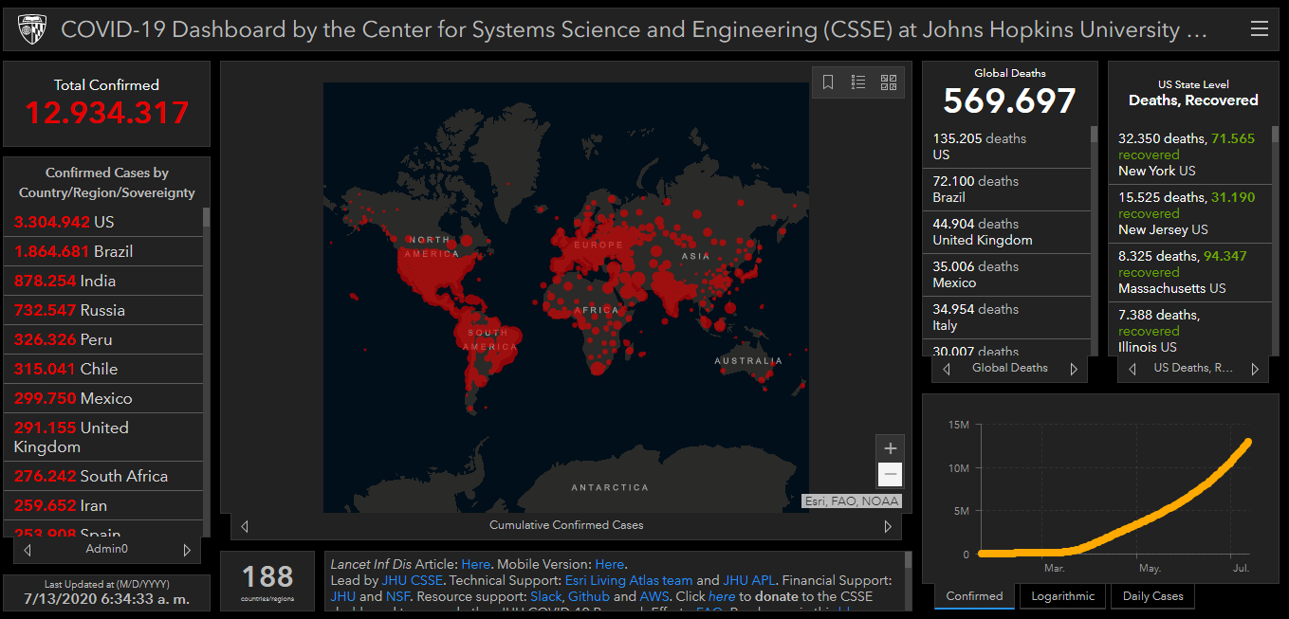Select Mexico in confirmed cases list
Viewport: 1289px width, 619px height.
click(103, 398)
